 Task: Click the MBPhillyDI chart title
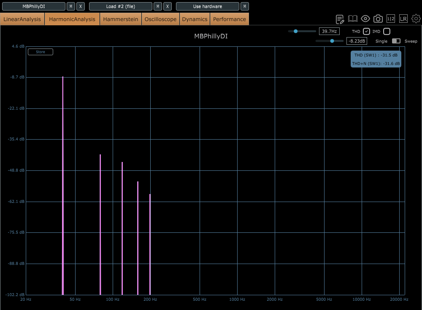(211, 36)
